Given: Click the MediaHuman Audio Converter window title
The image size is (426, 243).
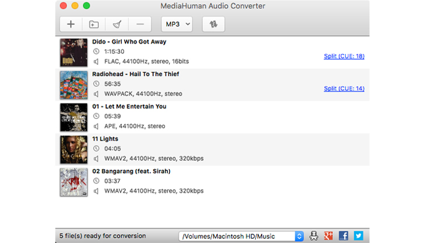Looking at the screenshot, I should click(213, 6).
